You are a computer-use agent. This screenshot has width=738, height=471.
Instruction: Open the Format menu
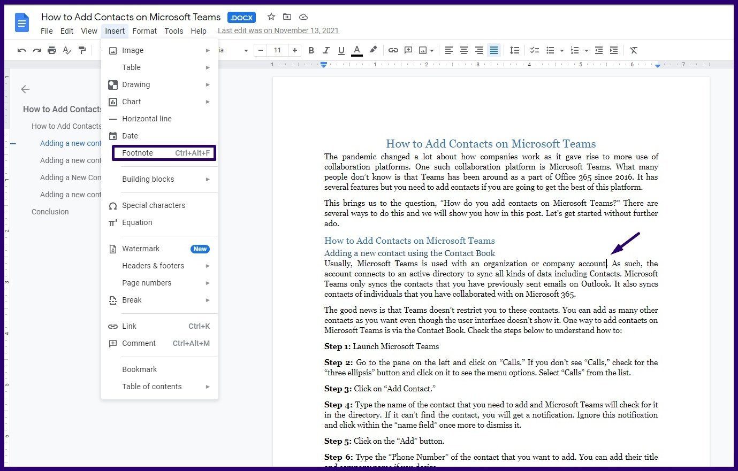pyautogui.click(x=144, y=30)
